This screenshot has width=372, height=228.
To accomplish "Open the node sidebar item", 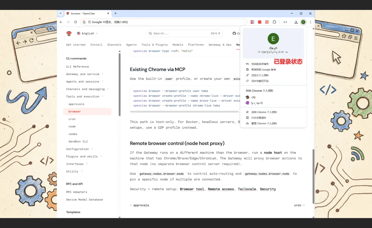I will coord(72,126).
